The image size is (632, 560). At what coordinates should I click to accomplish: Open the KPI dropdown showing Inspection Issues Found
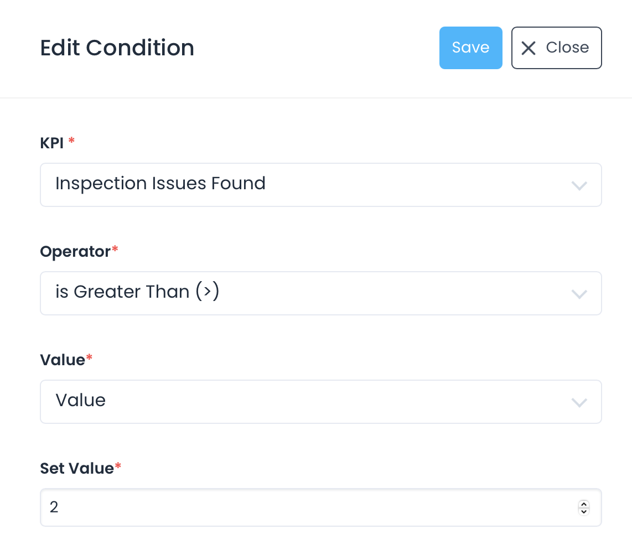point(320,185)
